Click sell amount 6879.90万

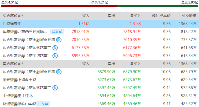106,72
